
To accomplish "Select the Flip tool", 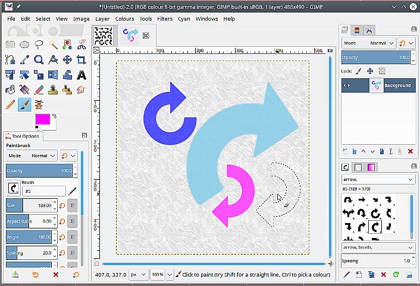I will click(53, 75).
